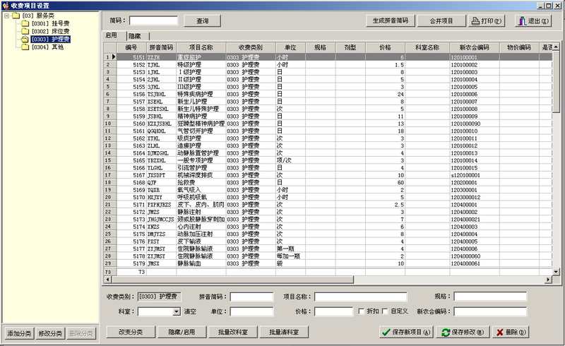The width and height of the screenshot is (565, 346).
Task: Click the 价格 input field
Action: point(333,311)
